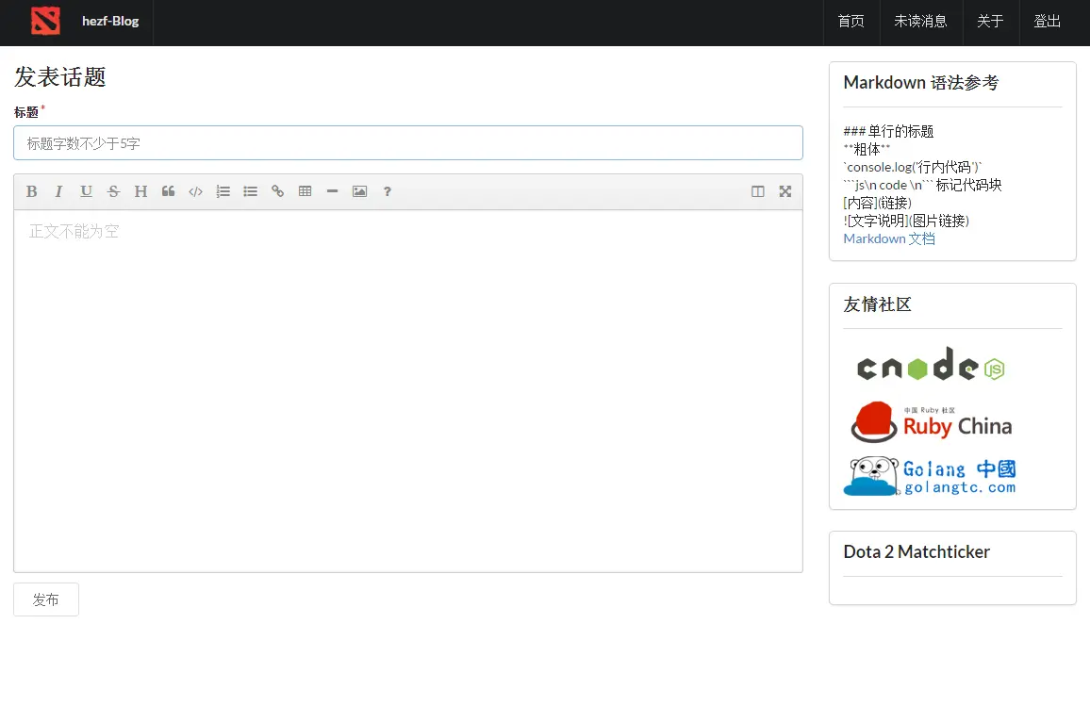Click the 友情社区 heading
Viewport: 1090px width, 706px height.
(877, 304)
